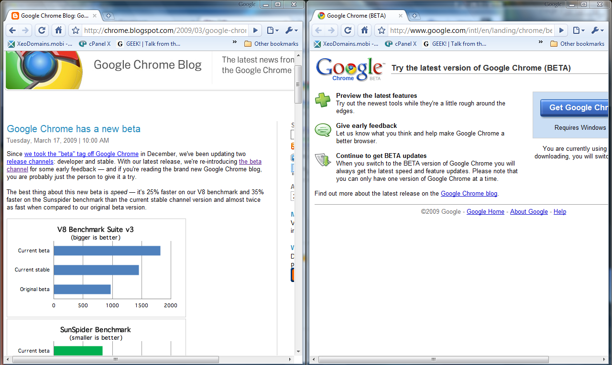Open wrench Tools menu in right window

[x=597, y=31]
